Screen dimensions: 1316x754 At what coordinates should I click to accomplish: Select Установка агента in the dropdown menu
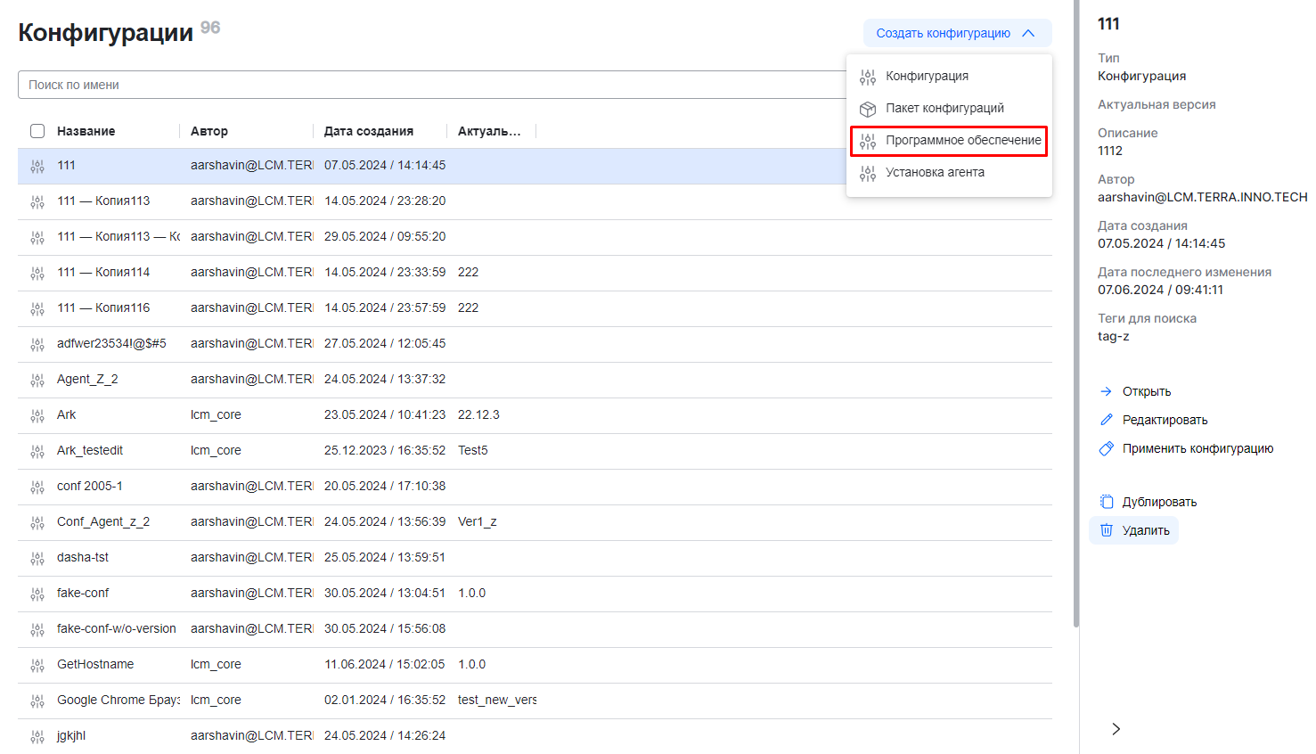tap(935, 173)
